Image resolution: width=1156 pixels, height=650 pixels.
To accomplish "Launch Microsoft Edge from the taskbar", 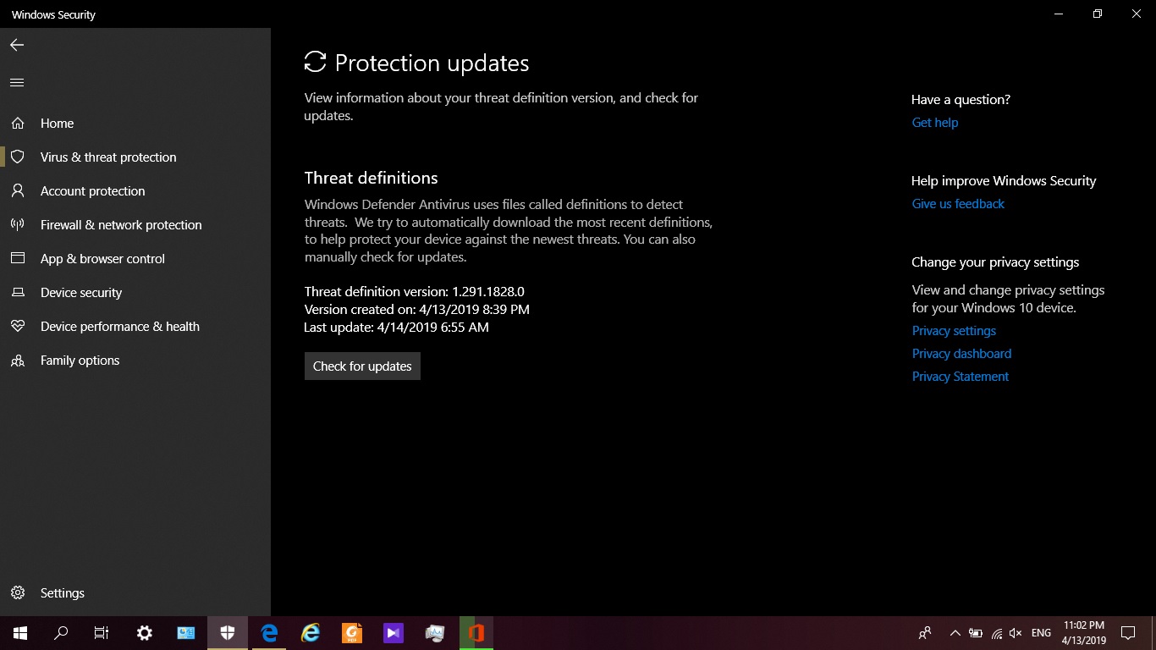I will point(269,633).
